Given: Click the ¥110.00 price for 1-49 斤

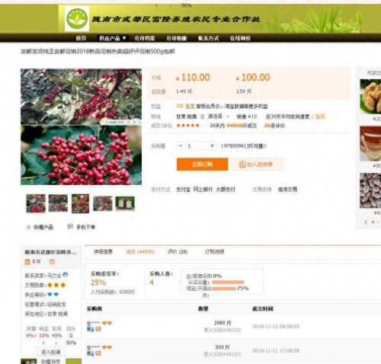Looking at the screenshot, I should pyautogui.click(x=193, y=78).
